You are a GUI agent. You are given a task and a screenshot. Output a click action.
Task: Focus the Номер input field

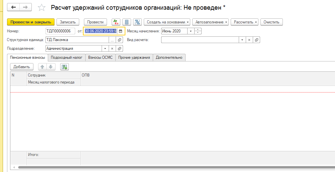coord(60,31)
